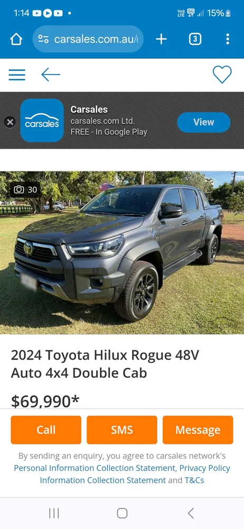Open Android recent apps button
244x529 pixels.
(54, 514)
